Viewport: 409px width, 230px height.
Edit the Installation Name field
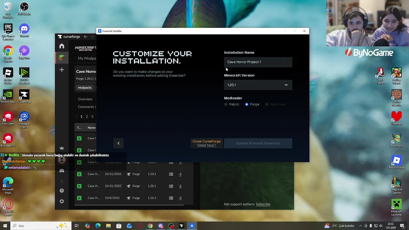click(x=258, y=62)
